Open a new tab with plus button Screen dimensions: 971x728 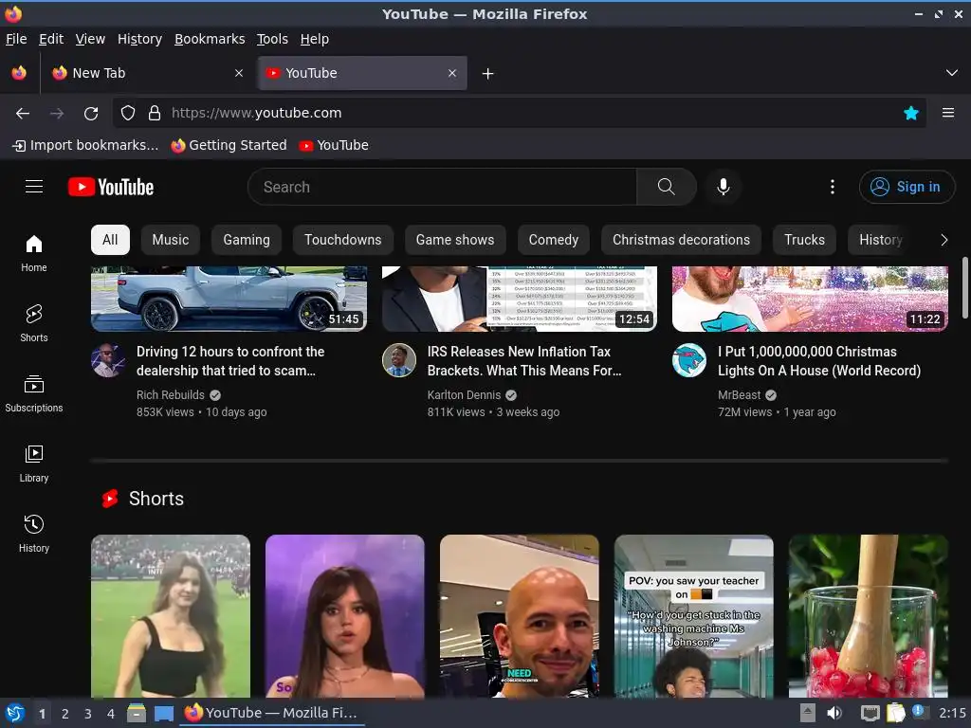[x=488, y=74]
